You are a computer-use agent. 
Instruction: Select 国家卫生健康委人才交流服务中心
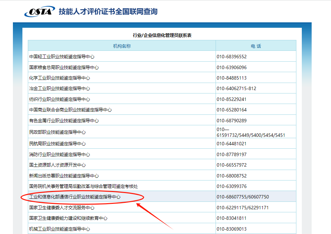pos(62,208)
